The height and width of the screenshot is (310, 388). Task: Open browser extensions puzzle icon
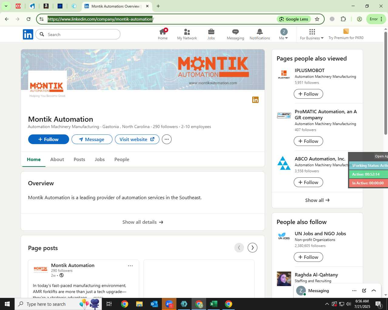coord(343,19)
